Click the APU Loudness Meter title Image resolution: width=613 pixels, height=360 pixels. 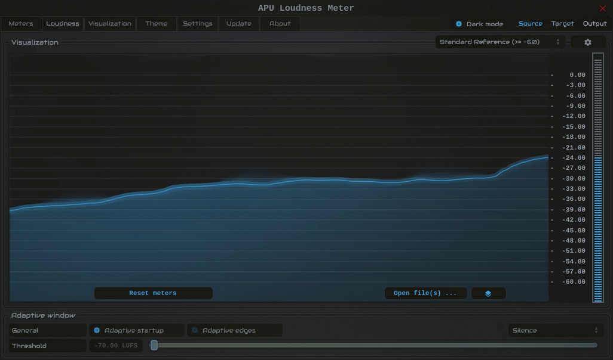click(x=306, y=8)
